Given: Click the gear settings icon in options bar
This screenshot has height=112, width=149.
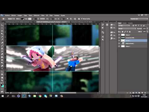Looking at the screenshot, I should point(79,19).
